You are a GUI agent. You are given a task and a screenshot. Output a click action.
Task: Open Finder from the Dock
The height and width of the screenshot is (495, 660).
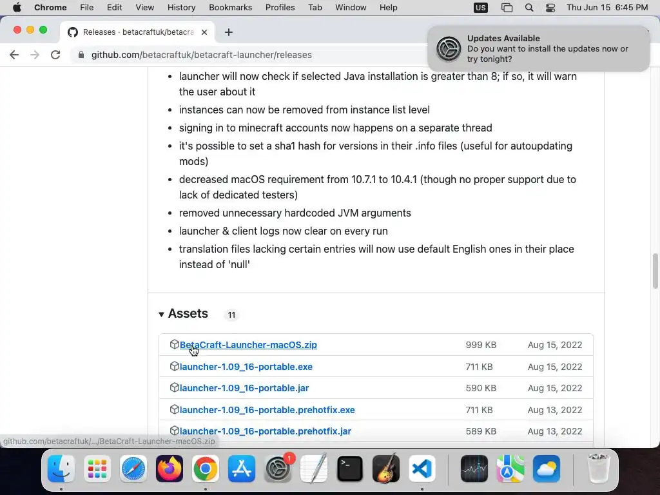coord(61,469)
